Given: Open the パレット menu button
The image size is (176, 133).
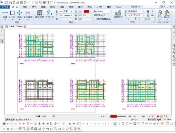Looking at the screenshot, I should 135,7.
